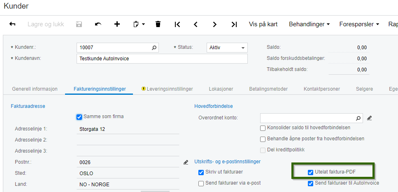This screenshot has height=192, width=398.
Task: Click the Kundenr. search magnifier icon
Action: pos(154,48)
